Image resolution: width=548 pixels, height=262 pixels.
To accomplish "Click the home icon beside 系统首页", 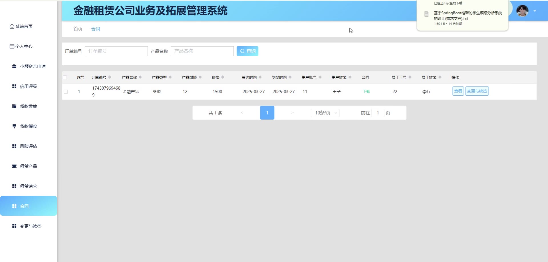I will pyautogui.click(x=12, y=26).
